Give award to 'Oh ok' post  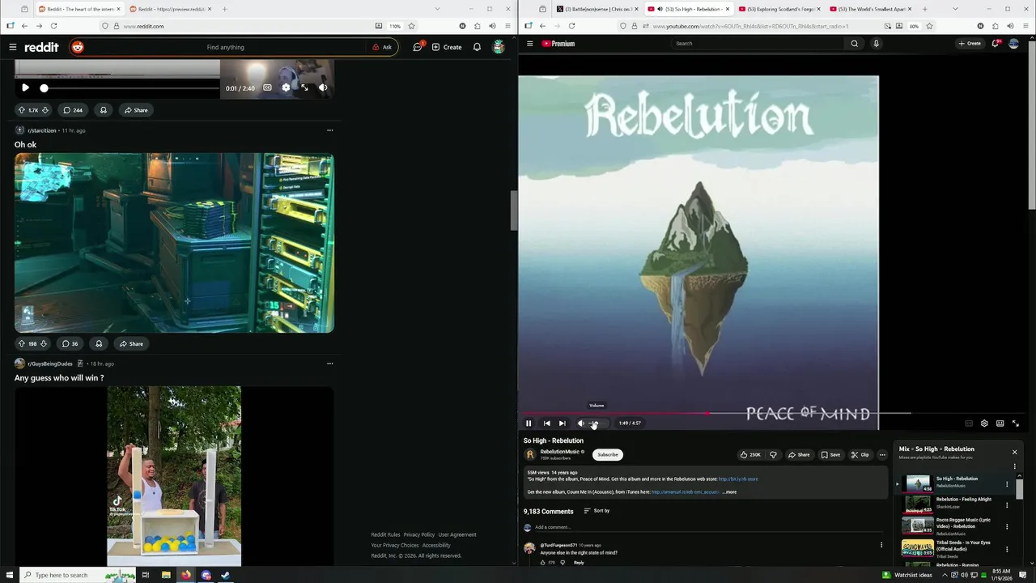pyautogui.click(x=99, y=343)
